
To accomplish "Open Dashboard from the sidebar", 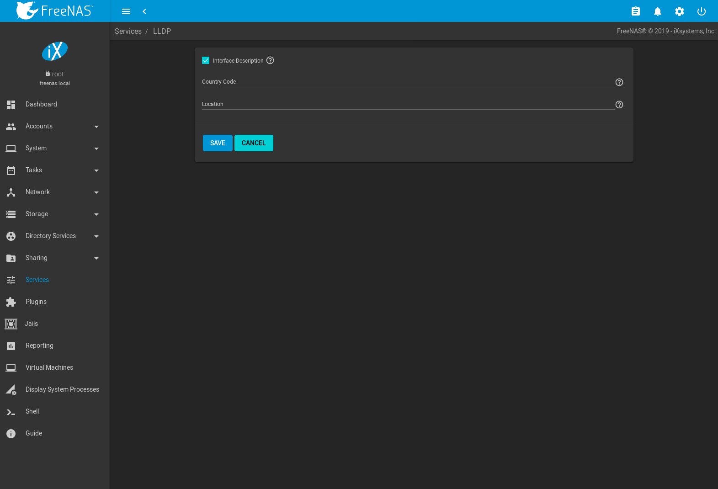I will 41,104.
